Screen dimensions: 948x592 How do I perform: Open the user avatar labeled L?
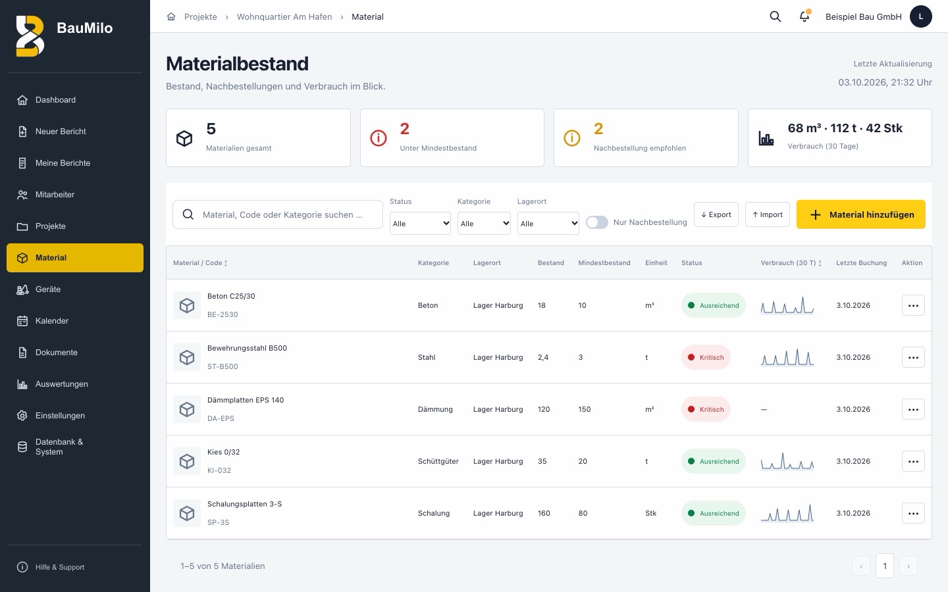click(921, 16)
